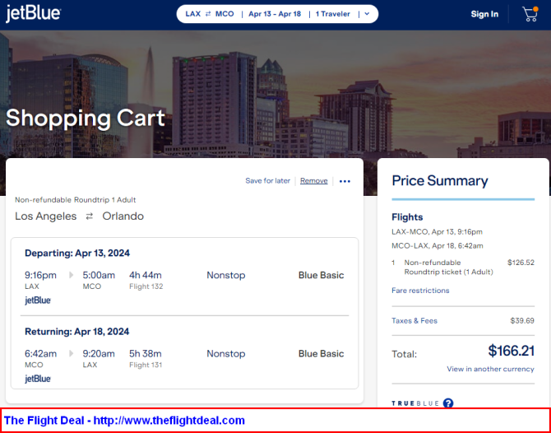This screenshot has width=551, height=433.
Task: Click Blue Basic fare on departing flight
Action: [x=322, y=275]
